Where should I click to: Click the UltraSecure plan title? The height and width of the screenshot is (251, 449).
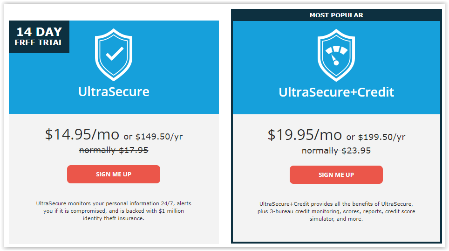[114, 92]
